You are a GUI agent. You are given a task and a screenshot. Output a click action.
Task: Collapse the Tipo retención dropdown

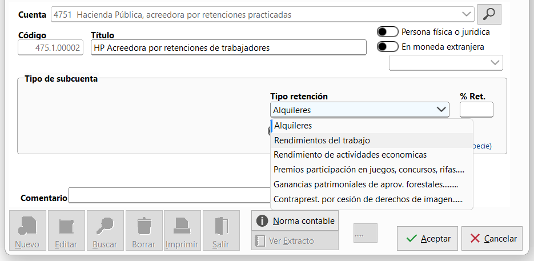[441, 110]
